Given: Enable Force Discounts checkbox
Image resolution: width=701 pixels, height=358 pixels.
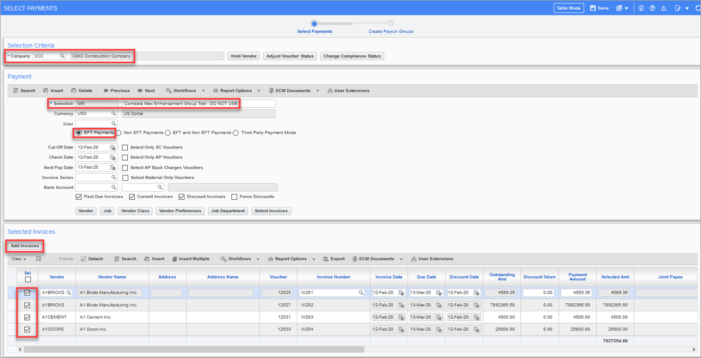Looking at the screenshot, I should click(x=234, y=197).
